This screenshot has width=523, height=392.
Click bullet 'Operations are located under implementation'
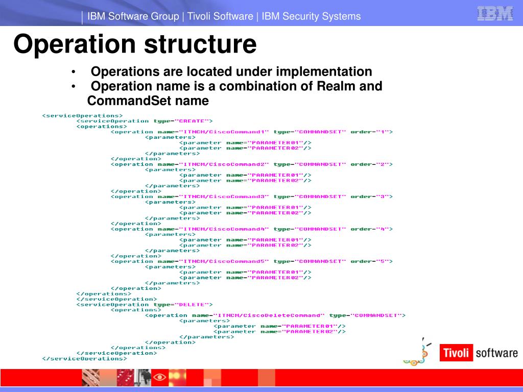point(231,71)
